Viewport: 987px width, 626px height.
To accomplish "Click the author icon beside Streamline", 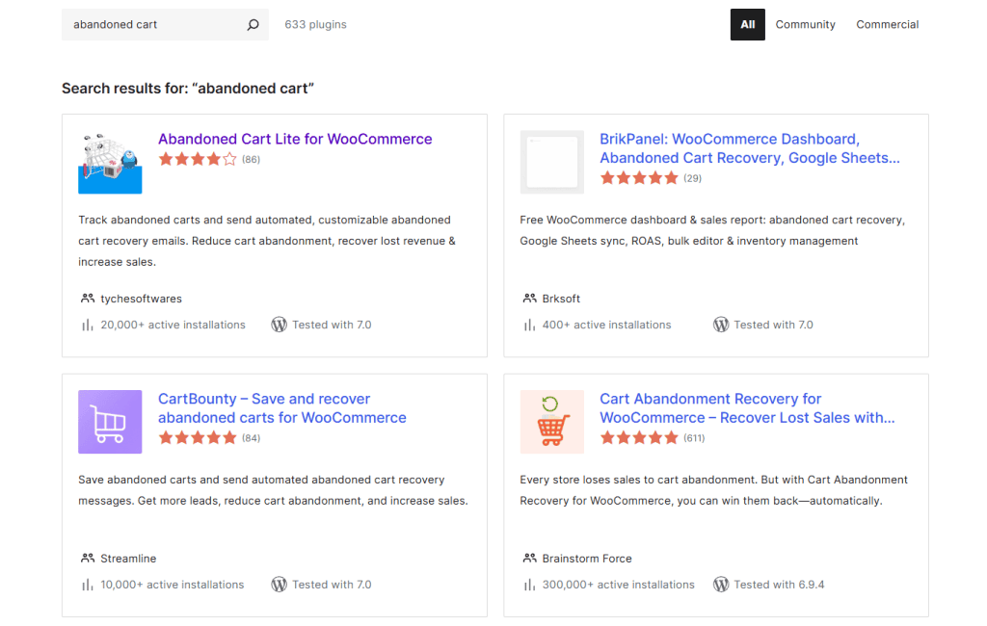I will [88, 558].
